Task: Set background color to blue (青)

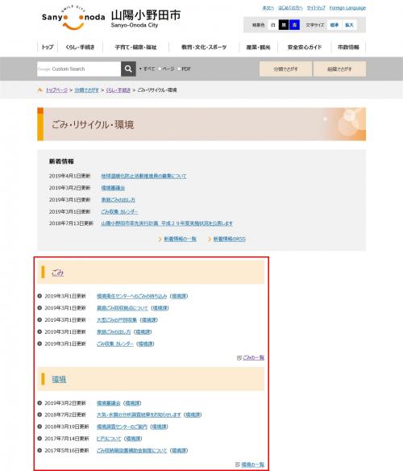Action: click(x=294, y=25)
